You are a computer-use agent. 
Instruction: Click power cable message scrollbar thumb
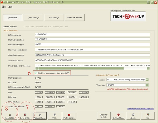(81, 68)
